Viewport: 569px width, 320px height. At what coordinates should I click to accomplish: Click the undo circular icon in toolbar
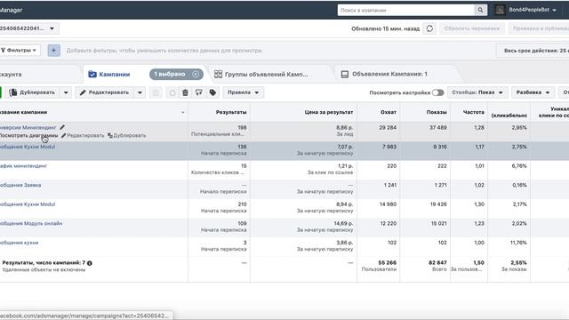point(172,92)
